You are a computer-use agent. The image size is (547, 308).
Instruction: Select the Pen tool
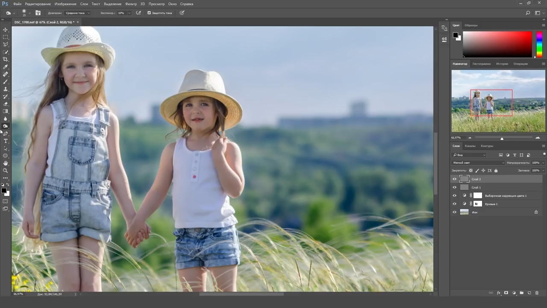(6, 133)
